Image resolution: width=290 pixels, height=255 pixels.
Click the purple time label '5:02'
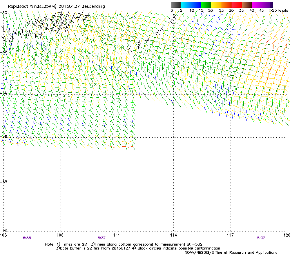(x=261, y=238)
